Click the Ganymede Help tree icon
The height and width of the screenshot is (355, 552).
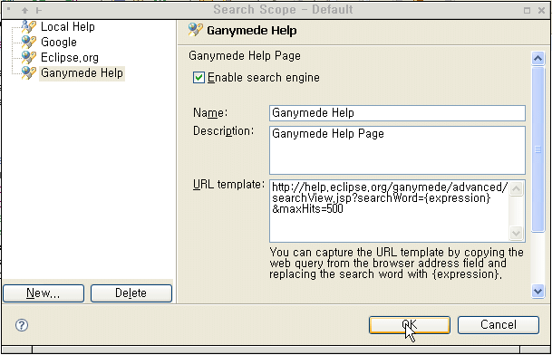28,72
